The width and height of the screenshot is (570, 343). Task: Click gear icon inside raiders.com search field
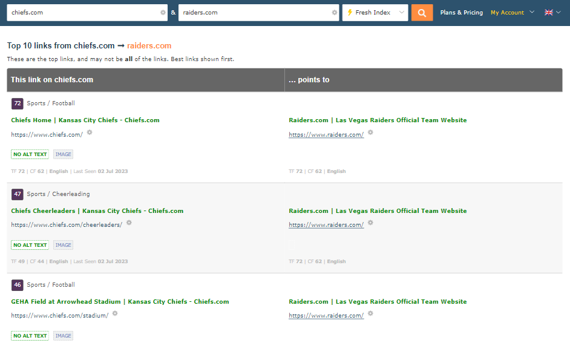[335, 13]
